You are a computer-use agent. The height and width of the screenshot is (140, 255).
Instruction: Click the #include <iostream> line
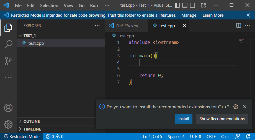154,42
